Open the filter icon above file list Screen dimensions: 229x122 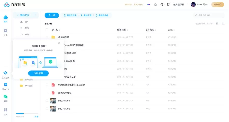click(x=217, y=24)
